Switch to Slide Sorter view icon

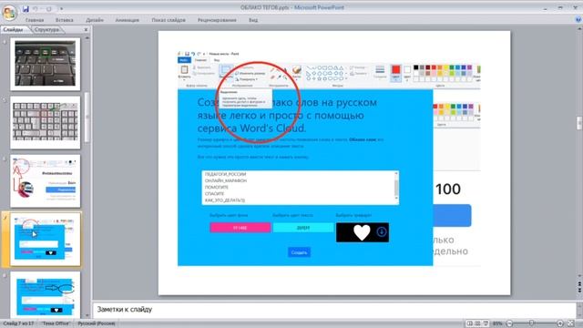tap(477, 323)
